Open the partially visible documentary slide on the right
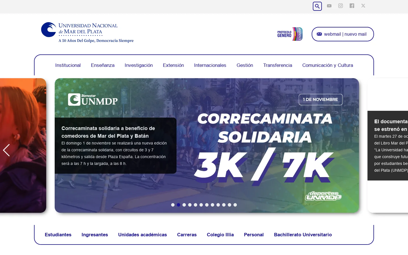Screen dimensions: 408x255 388,145
